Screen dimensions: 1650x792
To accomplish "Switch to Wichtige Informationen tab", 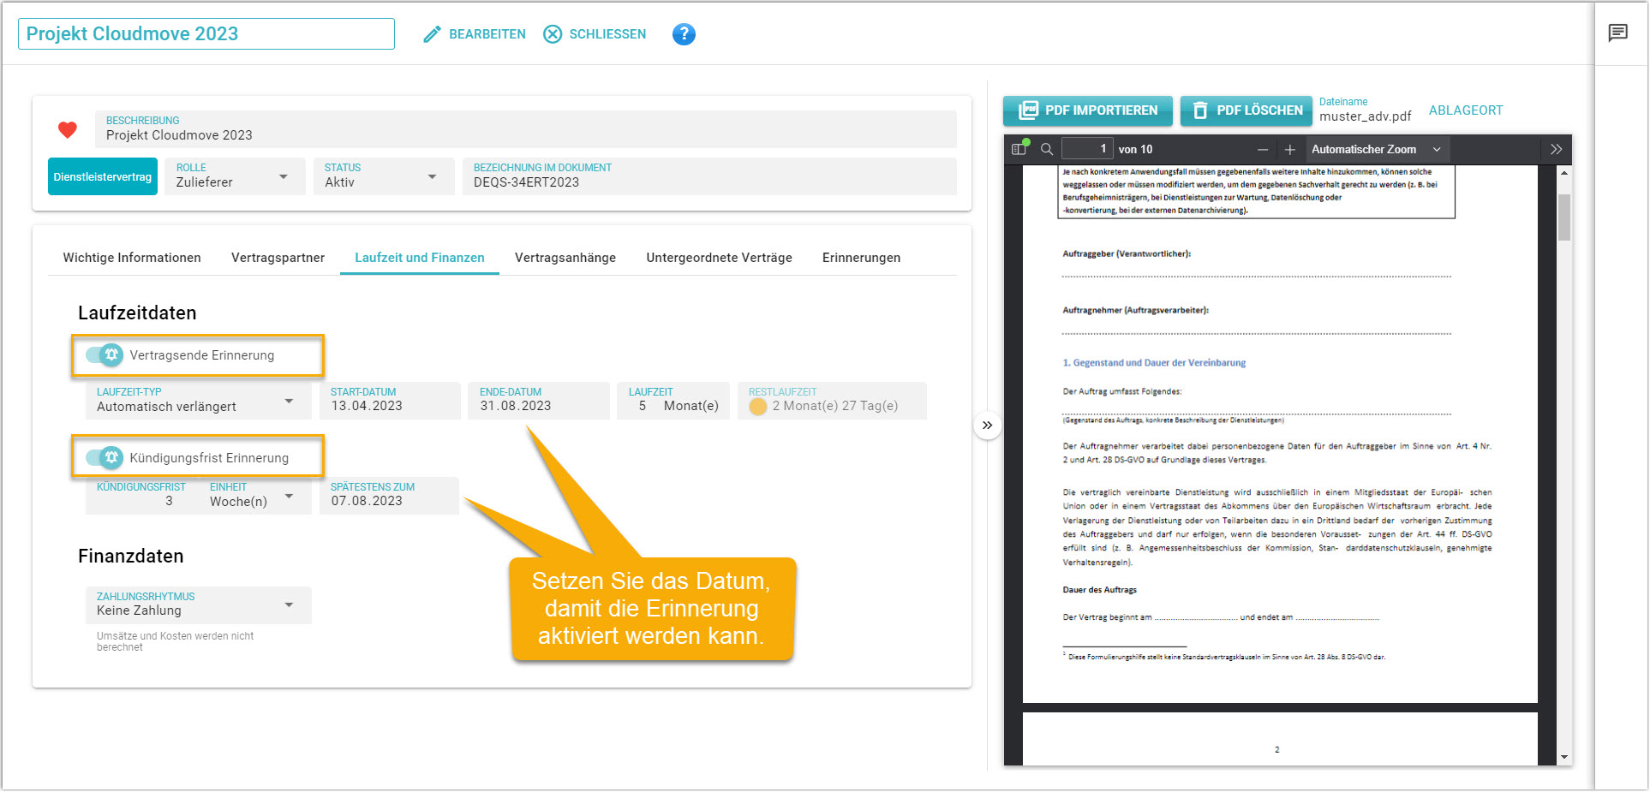I will [132, 258].
